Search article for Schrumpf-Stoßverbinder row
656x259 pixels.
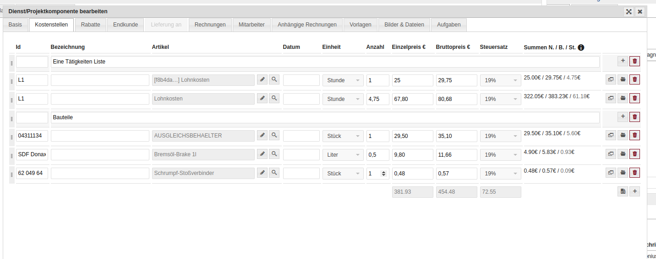(x=274, y=173)
